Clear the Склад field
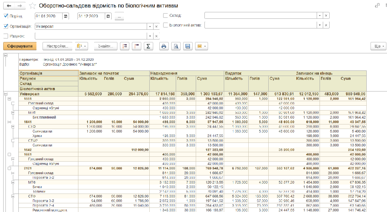Screen dimensions: 387x212 [326, 16]
